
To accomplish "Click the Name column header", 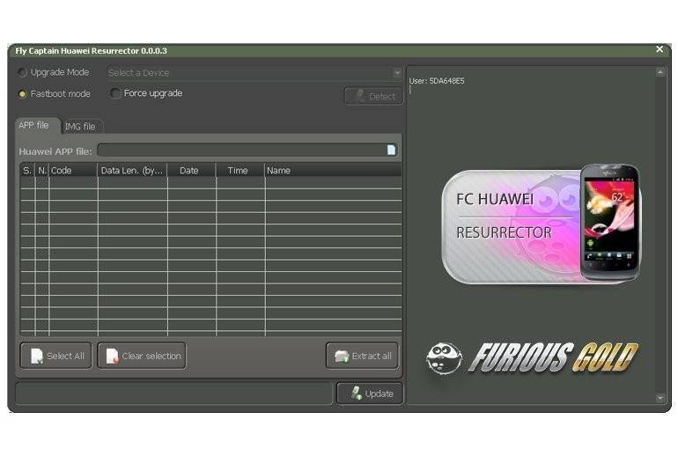I will (x=334, y=170).
